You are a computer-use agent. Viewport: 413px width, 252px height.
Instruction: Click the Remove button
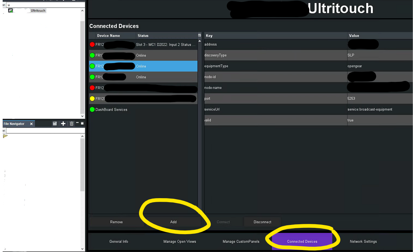click(116, 222)
